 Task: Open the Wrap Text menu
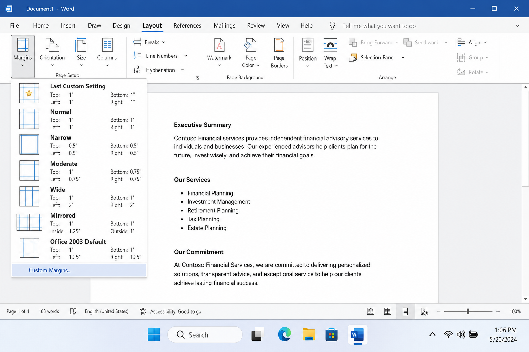click(x=330, y=53)
